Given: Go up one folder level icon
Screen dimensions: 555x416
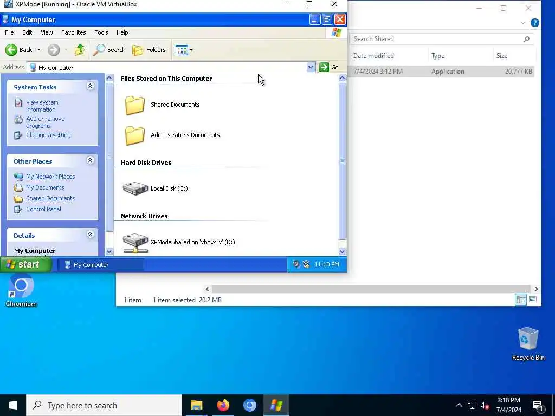Looking at the screenshot, I should 79,50.
